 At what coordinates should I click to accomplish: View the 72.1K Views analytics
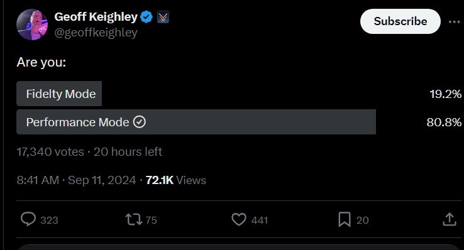pos(176,180)
